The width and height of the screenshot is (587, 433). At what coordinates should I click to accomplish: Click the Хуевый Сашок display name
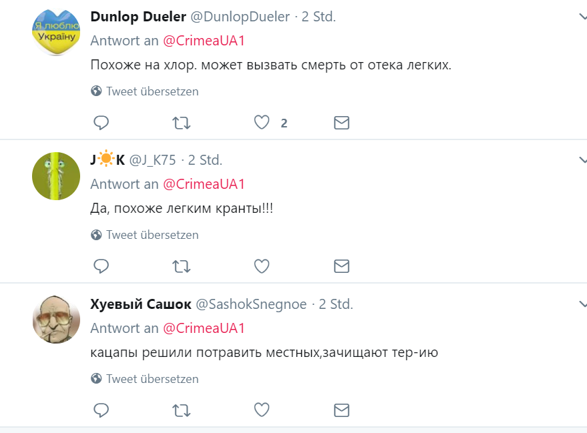[x=140, y=304]
